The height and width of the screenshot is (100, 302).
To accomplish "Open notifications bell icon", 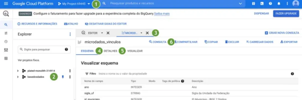I will [x=279, y=4].
